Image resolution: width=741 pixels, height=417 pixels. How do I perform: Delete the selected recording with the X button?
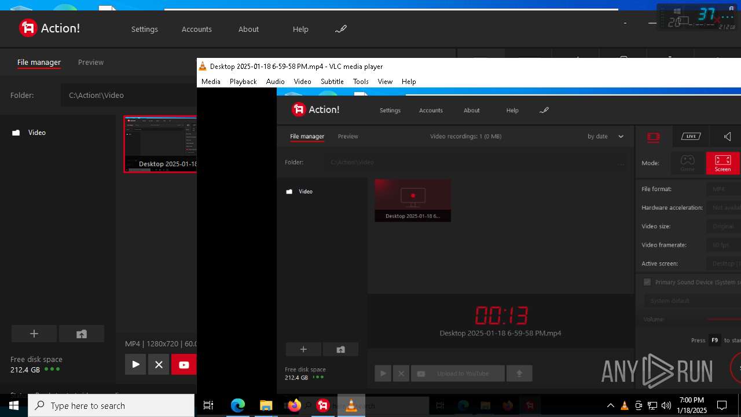159,364
